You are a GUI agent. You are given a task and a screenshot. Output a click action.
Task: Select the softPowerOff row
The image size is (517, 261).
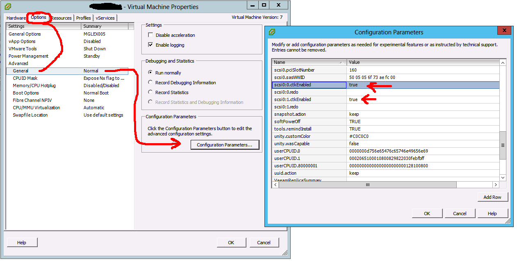click(386, 122)
